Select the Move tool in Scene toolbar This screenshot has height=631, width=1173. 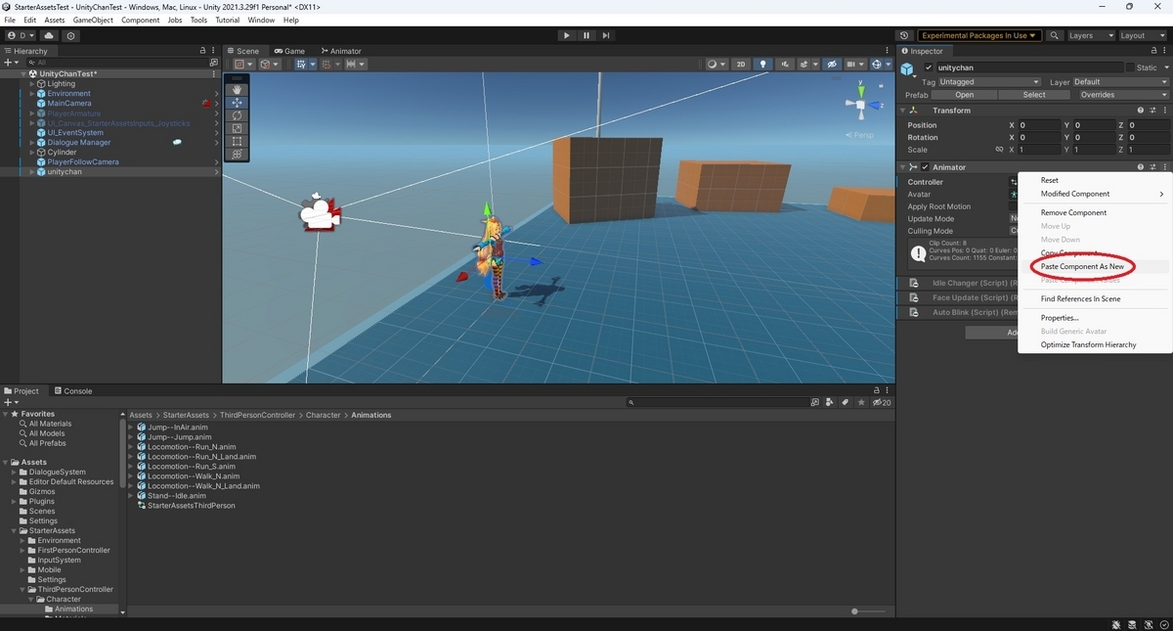click(x=237, y=102)
